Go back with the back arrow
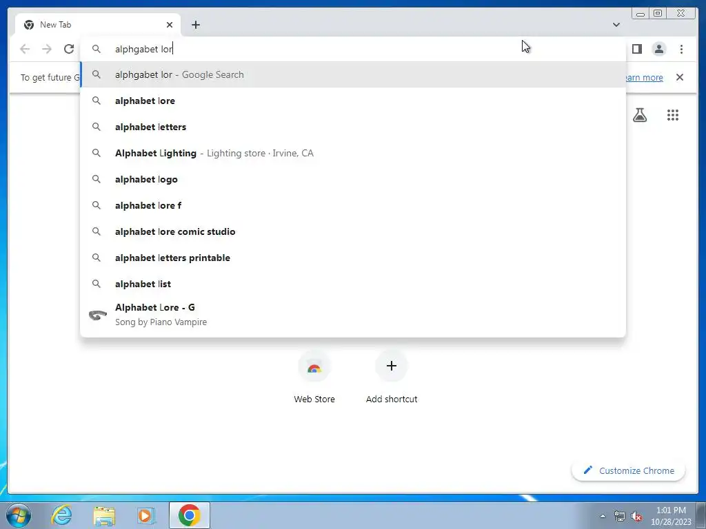 coord(25,49)
